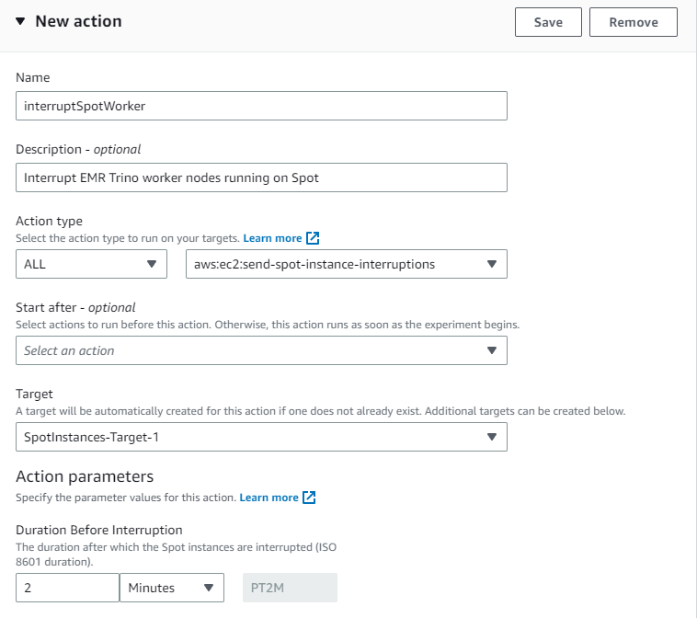697x618 pixels.
Task: Click the Name field containing interruptSpotWorker
Action: [x=261, y=106]
